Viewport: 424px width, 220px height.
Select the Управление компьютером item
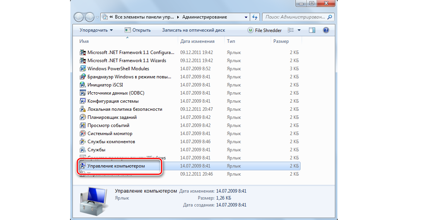pos(116,166)
